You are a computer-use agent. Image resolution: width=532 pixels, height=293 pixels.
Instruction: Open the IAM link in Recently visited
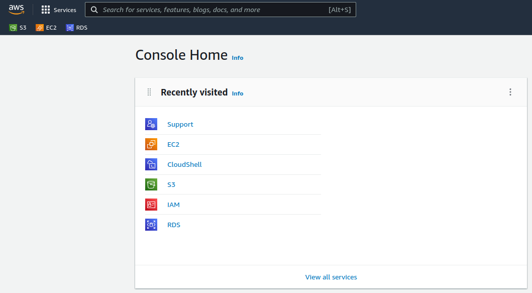[173, 205]
